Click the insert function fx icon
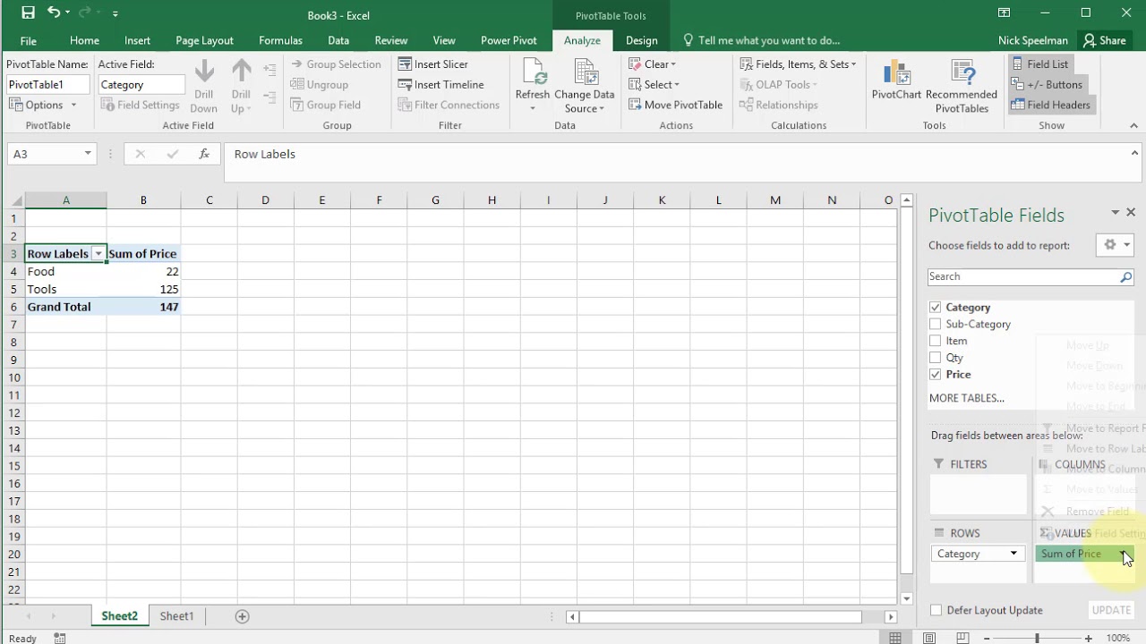The image size is (1146, 644). pyautogui.click(x=204, y=154)
